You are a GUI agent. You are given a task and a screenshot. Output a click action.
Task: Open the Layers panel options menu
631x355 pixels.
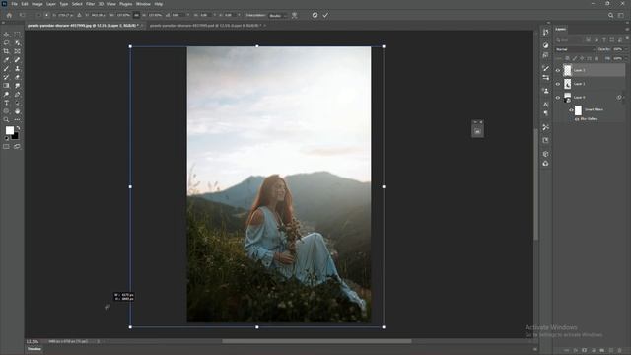627,29
